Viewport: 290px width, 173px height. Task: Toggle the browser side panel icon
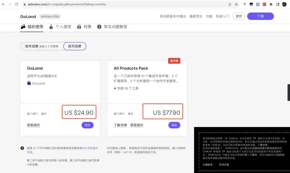point(278,4)
